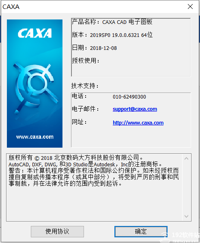The width and height of the screenshot is (200, 243).
Task: Click the CAXA logo text on banner
Action: pos(34,33)
